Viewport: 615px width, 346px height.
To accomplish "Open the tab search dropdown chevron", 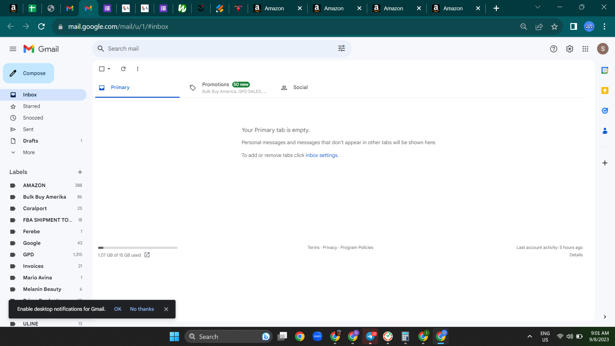I will [538, 7].
